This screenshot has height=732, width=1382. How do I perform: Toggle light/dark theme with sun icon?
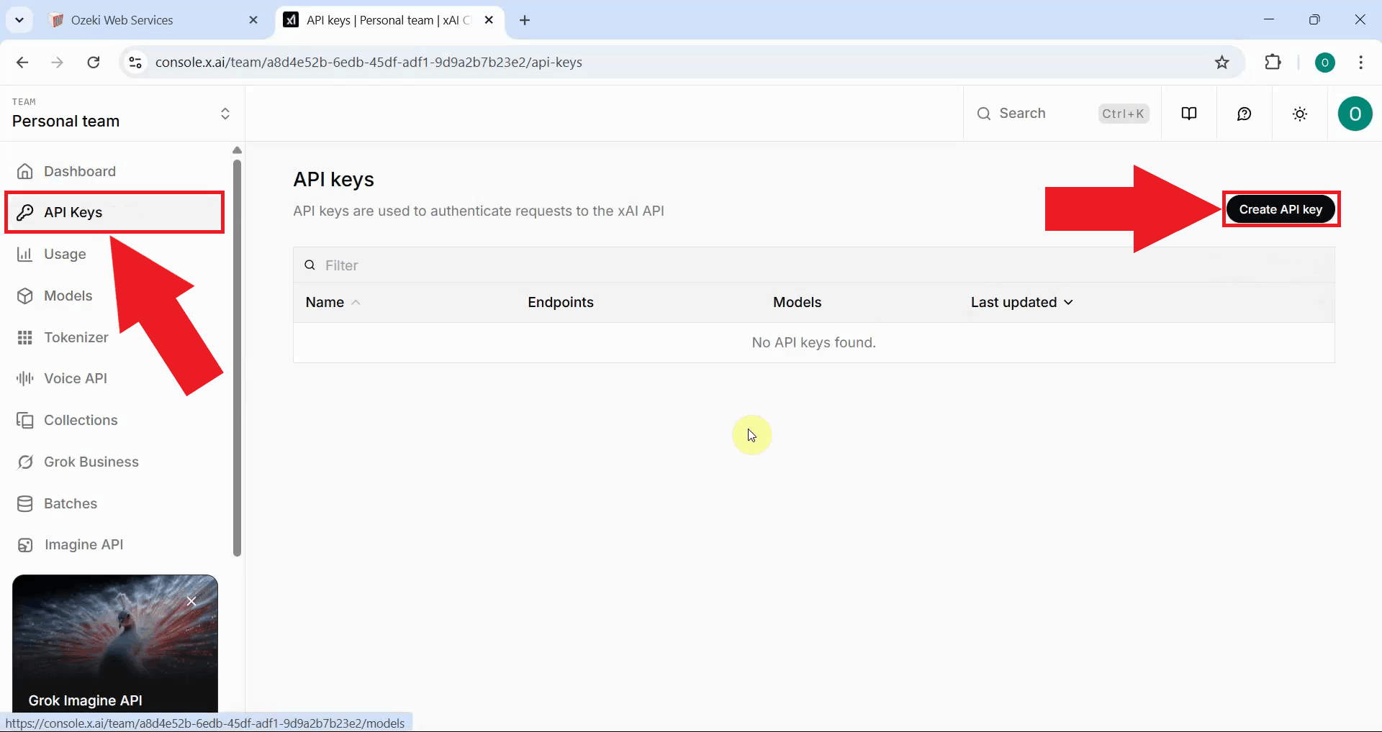pos(1299,113)
